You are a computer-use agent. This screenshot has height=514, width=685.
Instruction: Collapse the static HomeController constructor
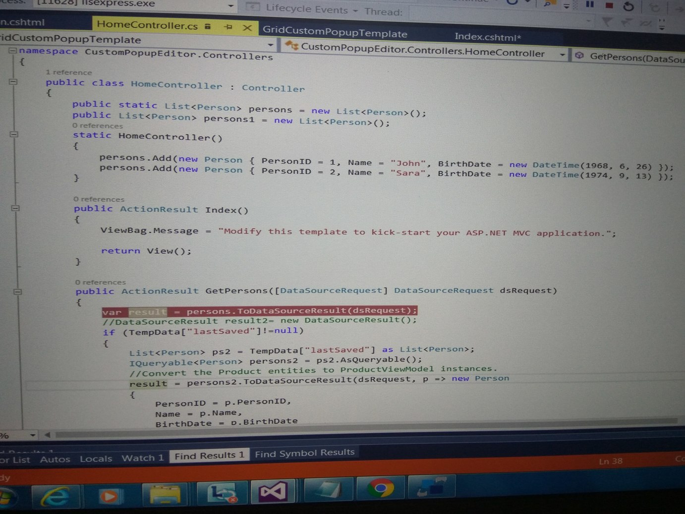14,134
